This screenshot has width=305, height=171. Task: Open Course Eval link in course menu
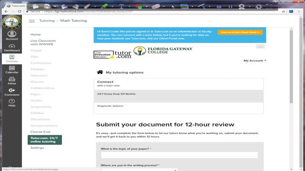(40, 132)
